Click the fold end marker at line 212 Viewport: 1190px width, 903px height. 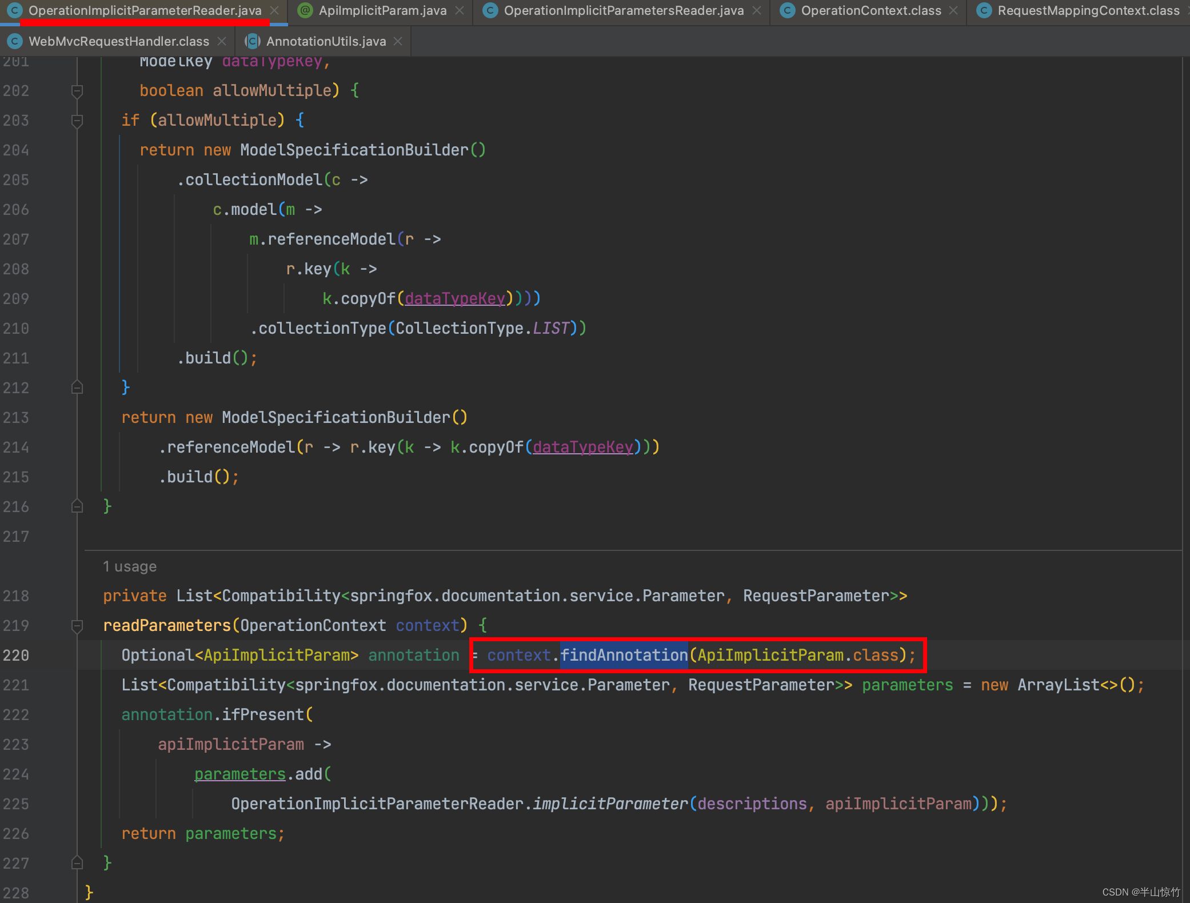coord(77,388)
